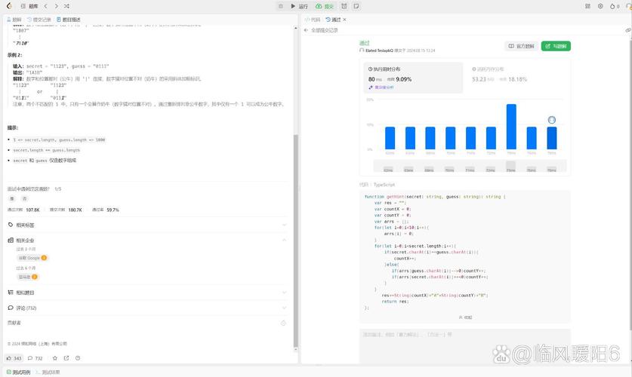
Task: Click the debug icon left of Run
Action: click(x=281, y=6)
